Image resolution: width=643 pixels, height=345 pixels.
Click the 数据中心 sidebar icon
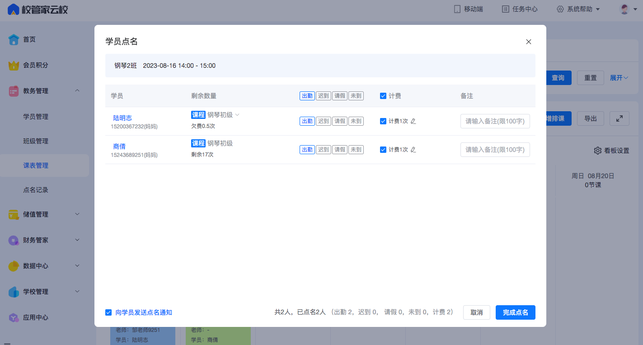tap(14, 266)
